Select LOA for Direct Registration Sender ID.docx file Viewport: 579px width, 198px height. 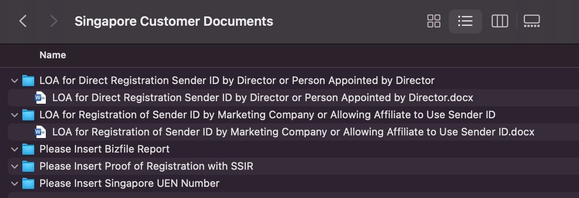[x=262, y=98]
